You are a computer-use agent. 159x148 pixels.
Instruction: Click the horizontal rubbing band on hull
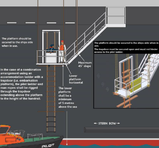click(x=121, y=130)
